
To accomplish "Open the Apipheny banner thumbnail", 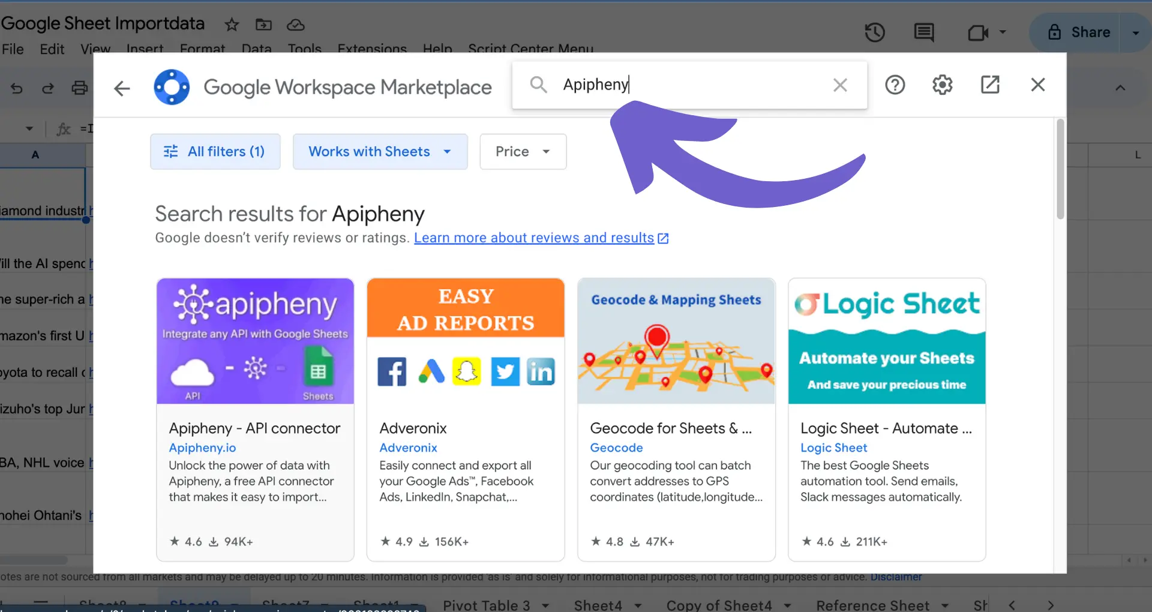I will (x=255, y=341).
